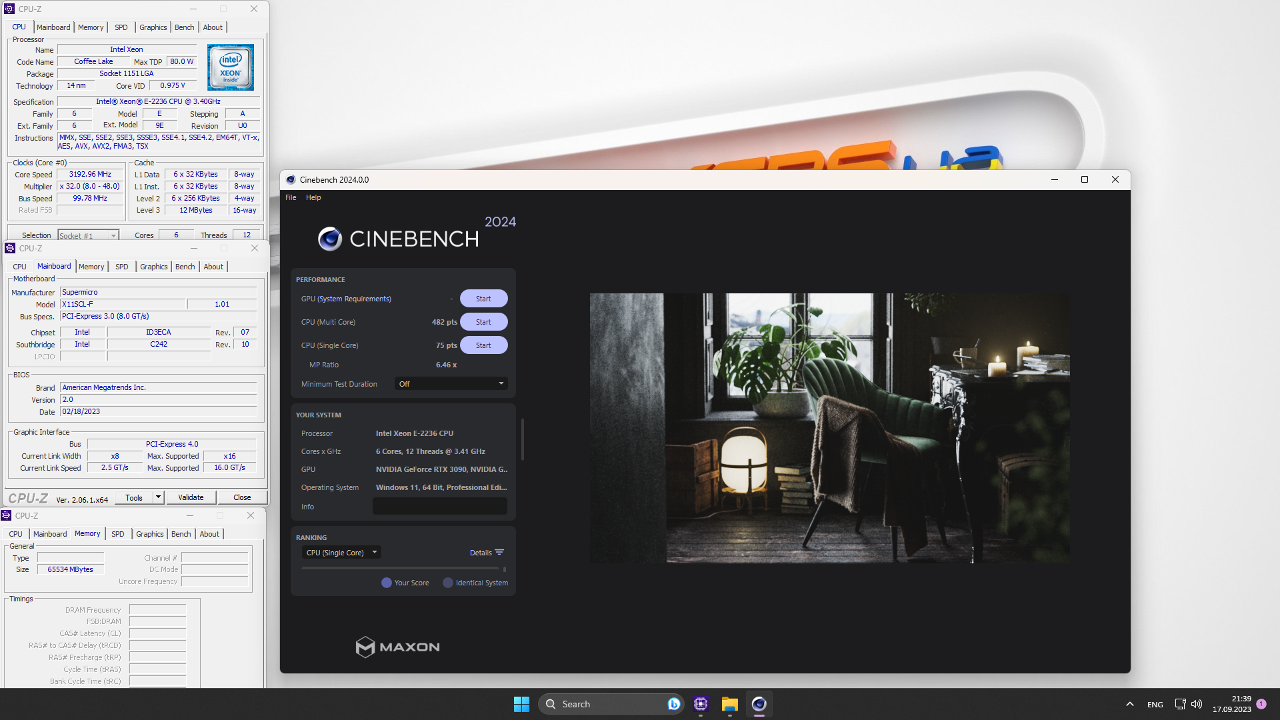Switch to the Bench tab in top CPU-Z window
1280x720 pixels.
click(x=185, y=27)
